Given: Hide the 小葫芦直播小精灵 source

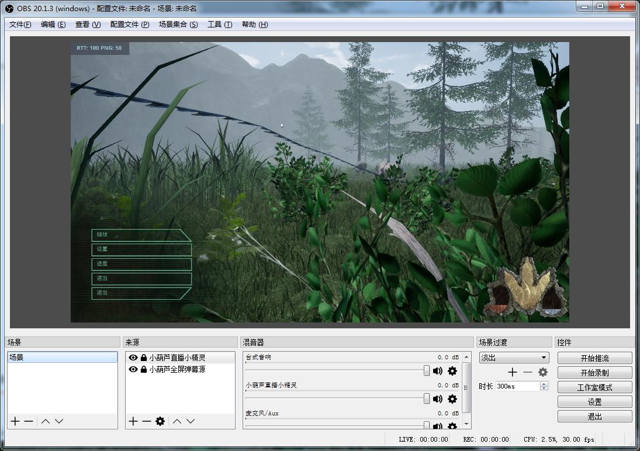Looking at the screenshot, I should tap(133, 358).
